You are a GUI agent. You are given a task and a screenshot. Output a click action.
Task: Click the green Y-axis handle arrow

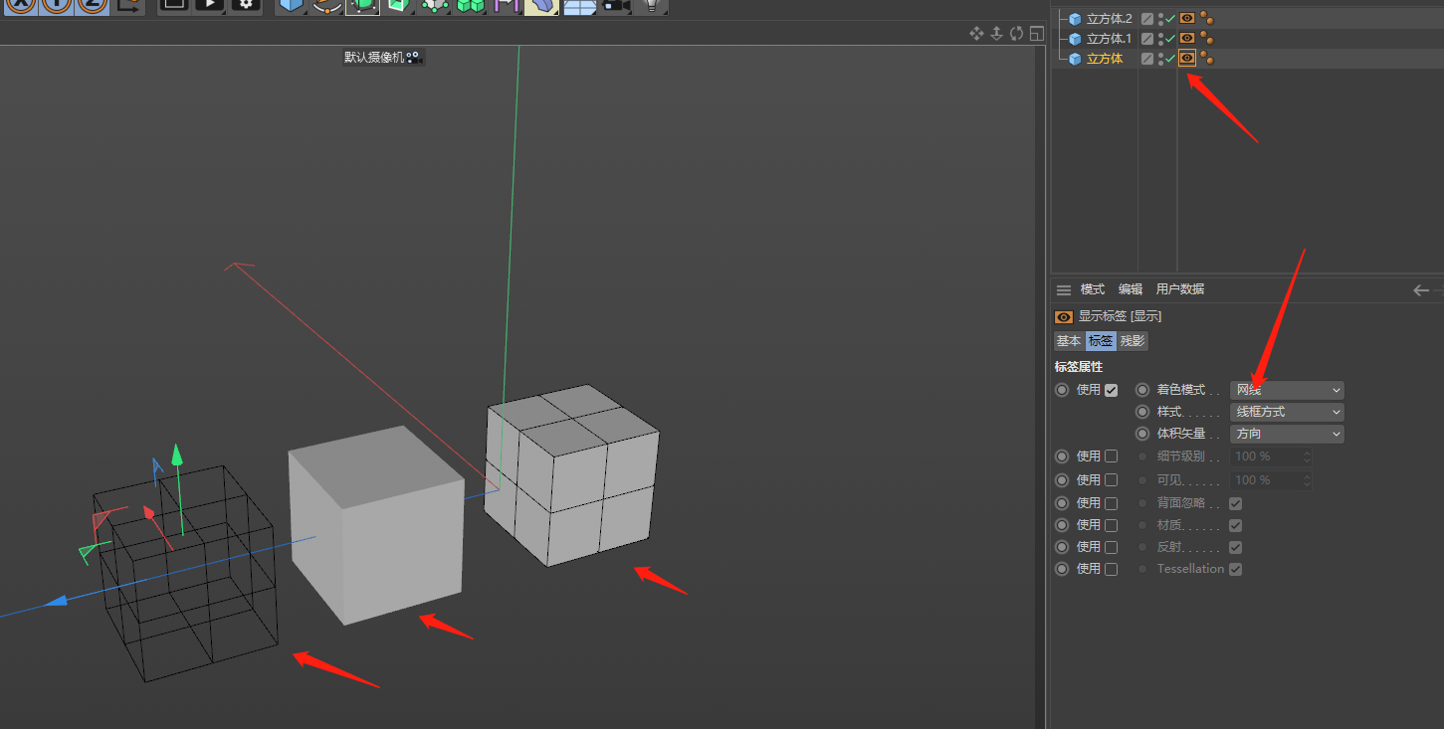[x=177, y=455]
